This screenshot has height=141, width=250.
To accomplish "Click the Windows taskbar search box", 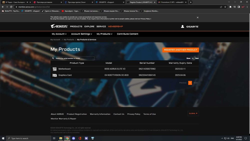I will pyautogui.click(x=29, y=138).
